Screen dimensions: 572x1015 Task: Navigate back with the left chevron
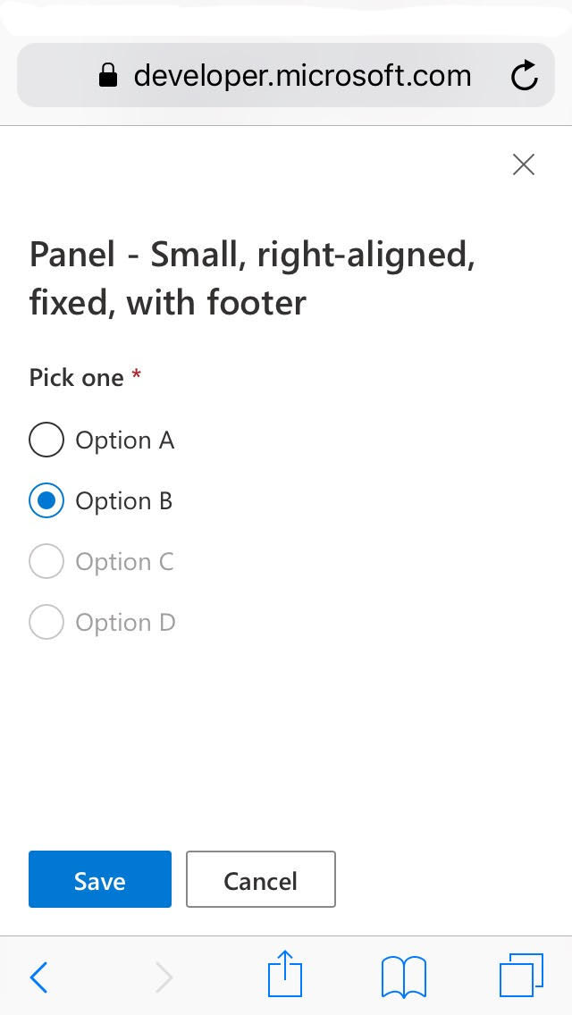[x=39, y=977]
